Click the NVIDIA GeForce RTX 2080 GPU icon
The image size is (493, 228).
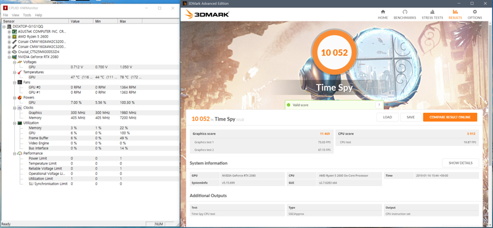coord(14,57)
